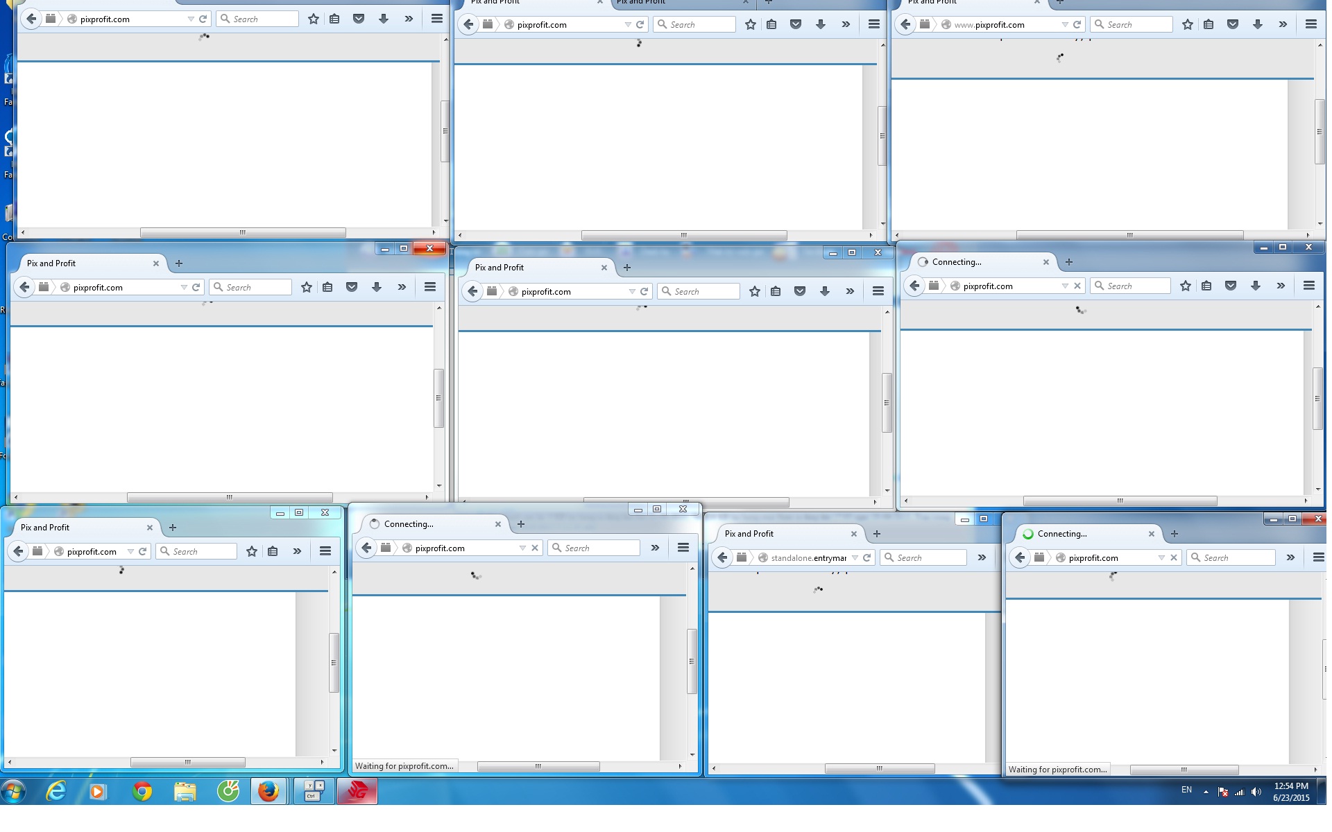Click the red 3G taskbar icon
The image size is (1332, 832).
tap(357, 790)
